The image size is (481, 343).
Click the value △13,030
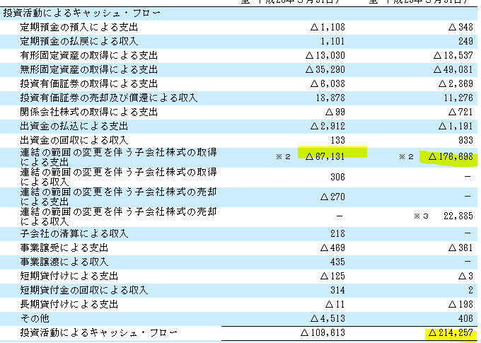(x=325, y=56)
